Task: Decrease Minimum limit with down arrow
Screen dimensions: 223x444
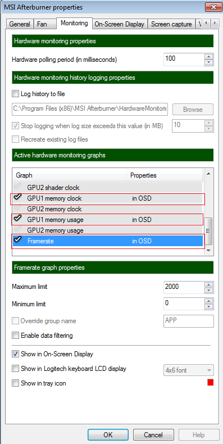Action: click(x=209, y=307)
